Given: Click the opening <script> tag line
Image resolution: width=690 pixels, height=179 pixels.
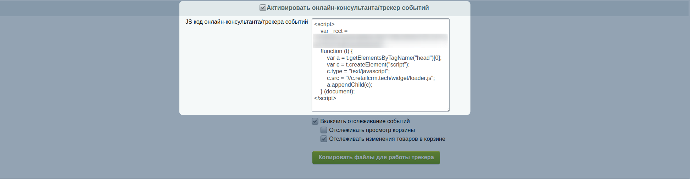Looking at the screenshot, I should (x=324, y=24).
